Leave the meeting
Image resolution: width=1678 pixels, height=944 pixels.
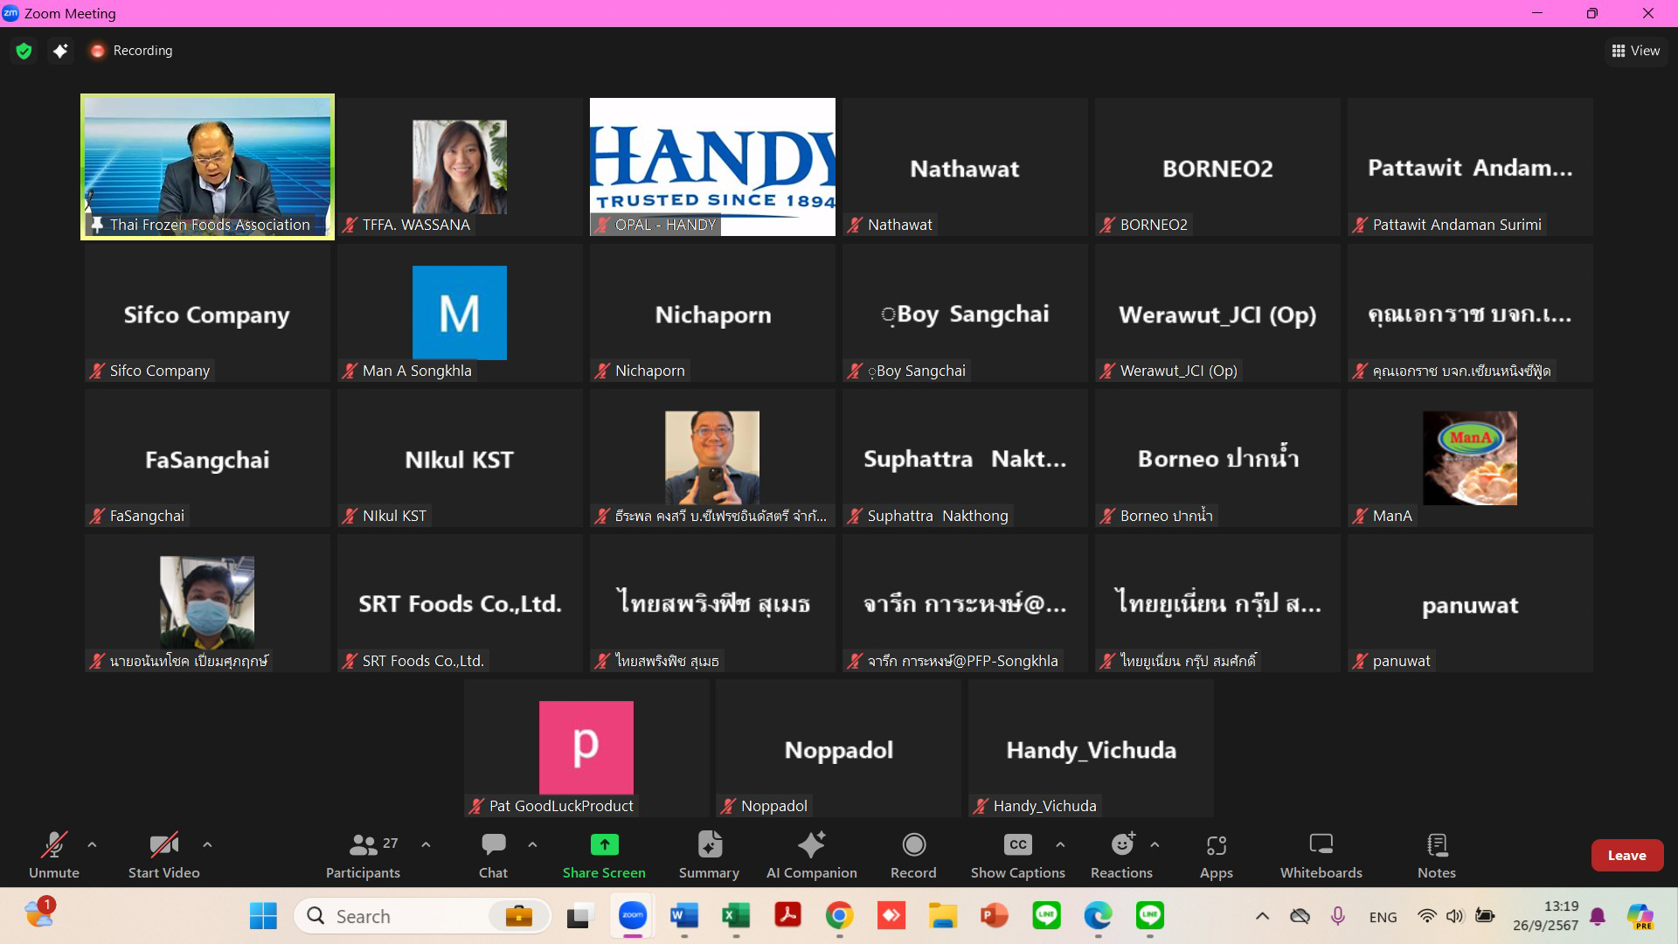1626,856
